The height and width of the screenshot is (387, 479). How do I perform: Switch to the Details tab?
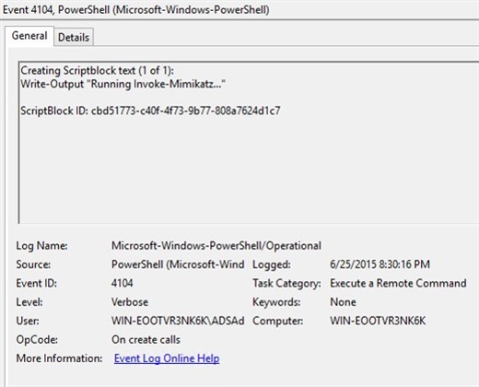click(74, 38)
